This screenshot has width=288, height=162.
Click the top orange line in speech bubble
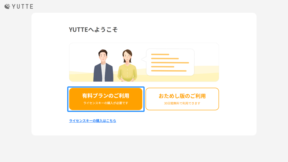tap(160, 55)
